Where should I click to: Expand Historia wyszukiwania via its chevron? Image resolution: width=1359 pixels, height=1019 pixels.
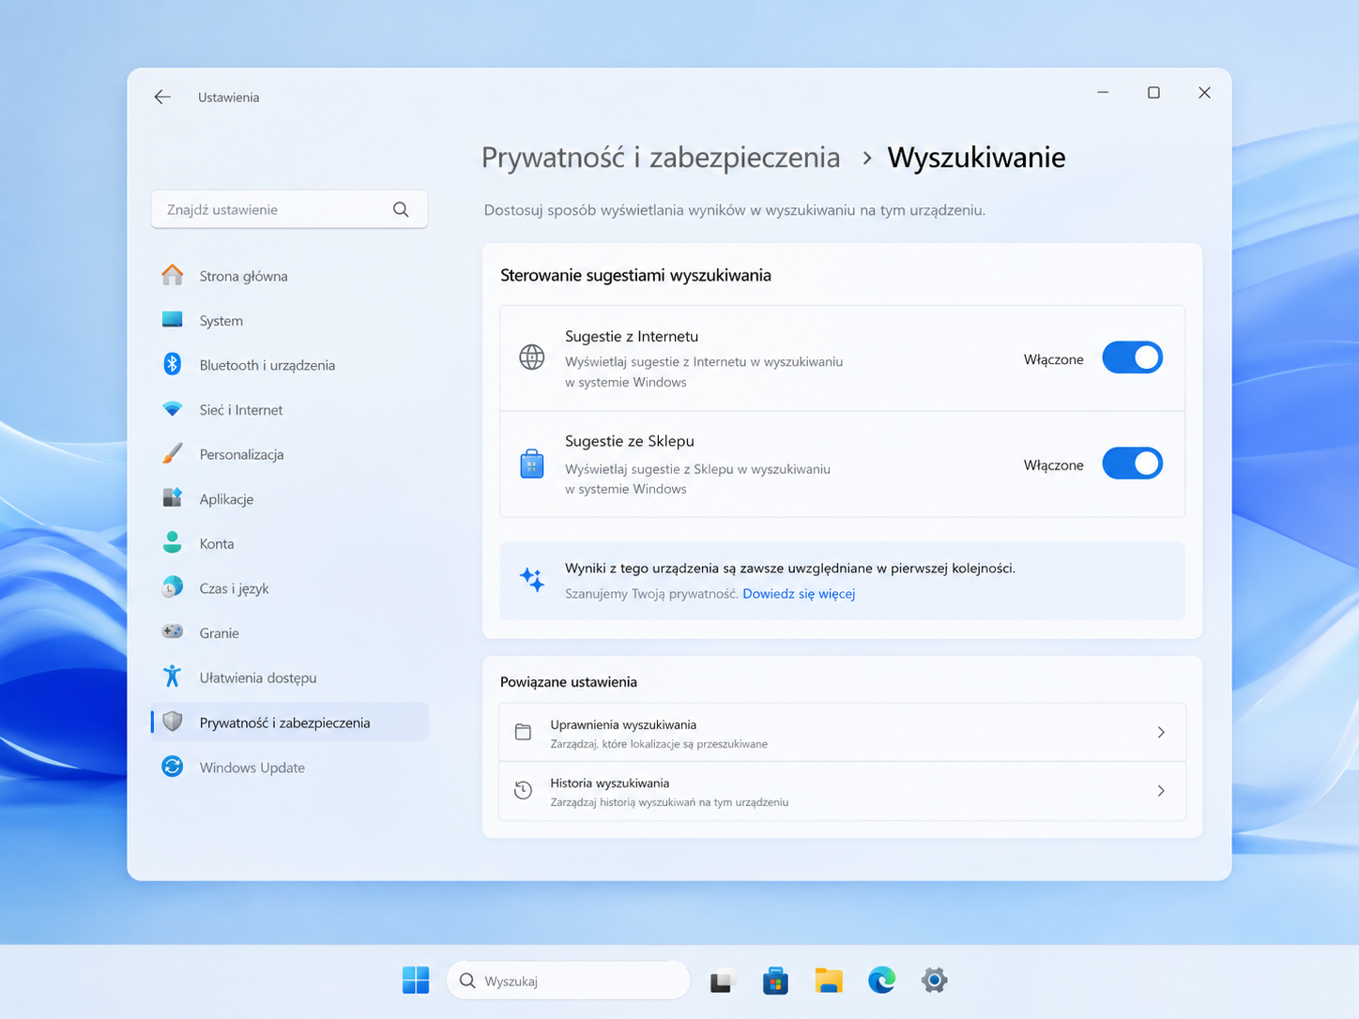(x=1161, y=791)
